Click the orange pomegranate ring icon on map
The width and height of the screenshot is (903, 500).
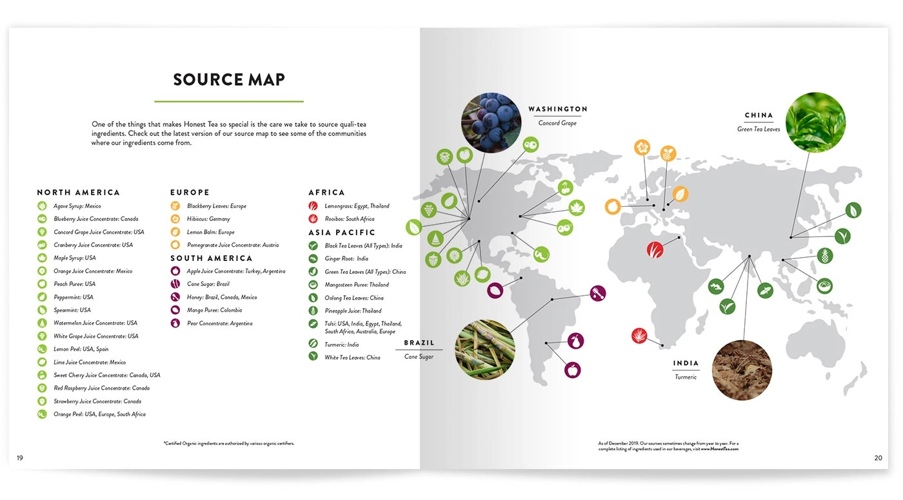[613, 207]
